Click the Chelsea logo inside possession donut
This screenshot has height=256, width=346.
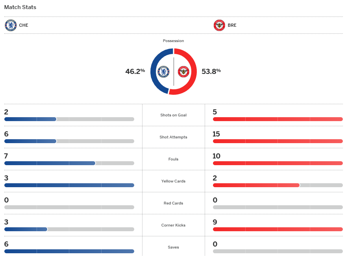164,71
